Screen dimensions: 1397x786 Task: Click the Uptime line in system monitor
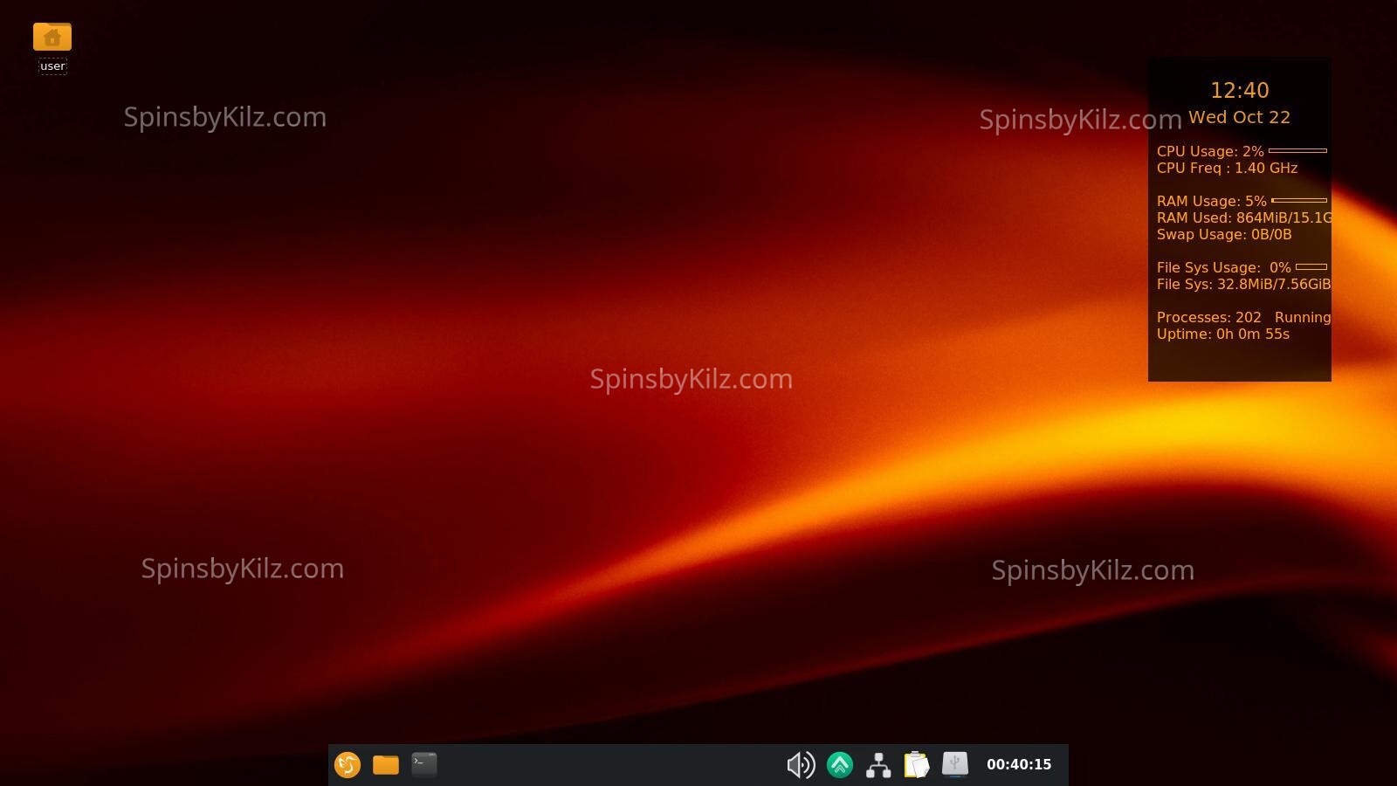(x=1223, y=334)
